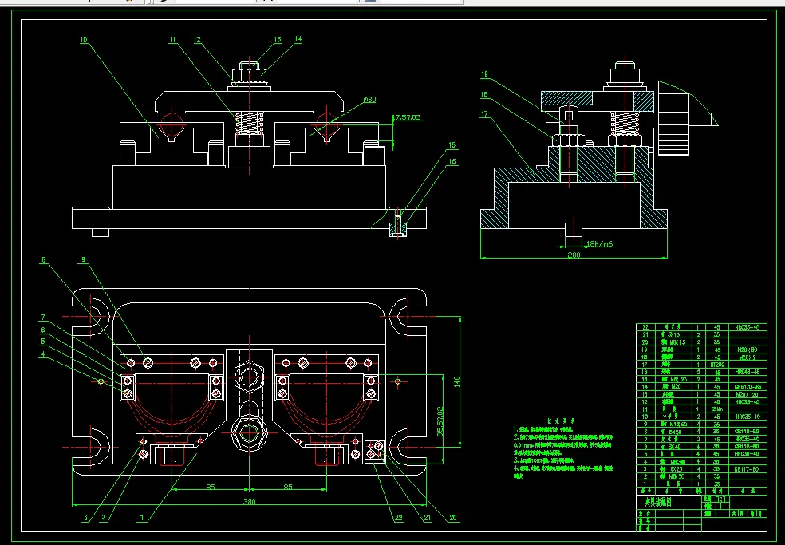Screen dimensions: 785x545
Task: Pick callout number 15 beside front view
Action: pyautogui.click(x=452, y=144)
